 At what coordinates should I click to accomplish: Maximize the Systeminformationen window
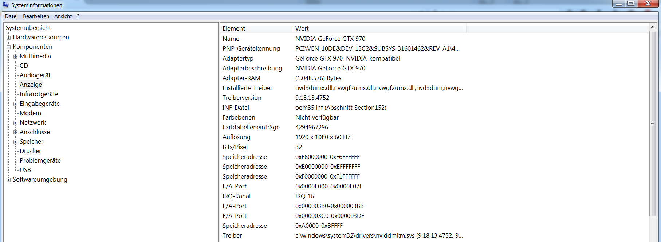(631, 4)
